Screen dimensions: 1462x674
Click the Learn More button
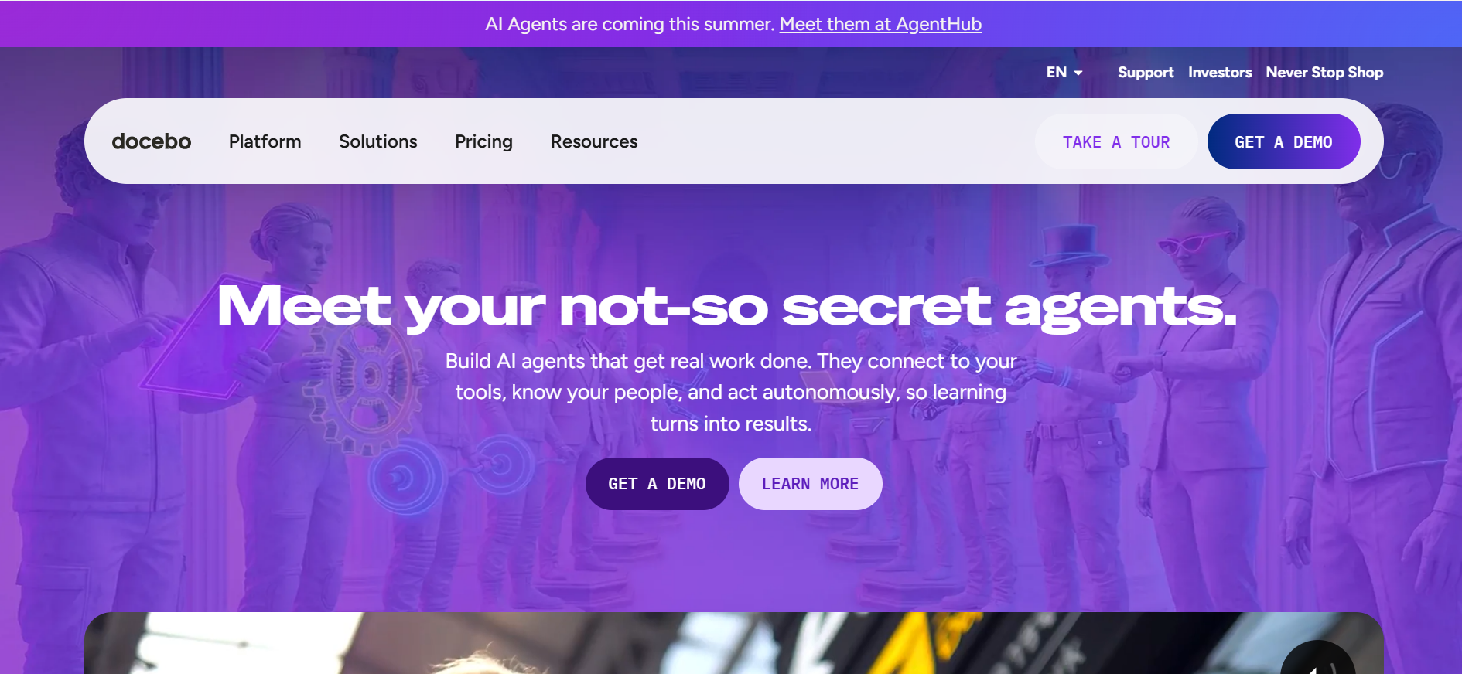click(x=810, y=484)
